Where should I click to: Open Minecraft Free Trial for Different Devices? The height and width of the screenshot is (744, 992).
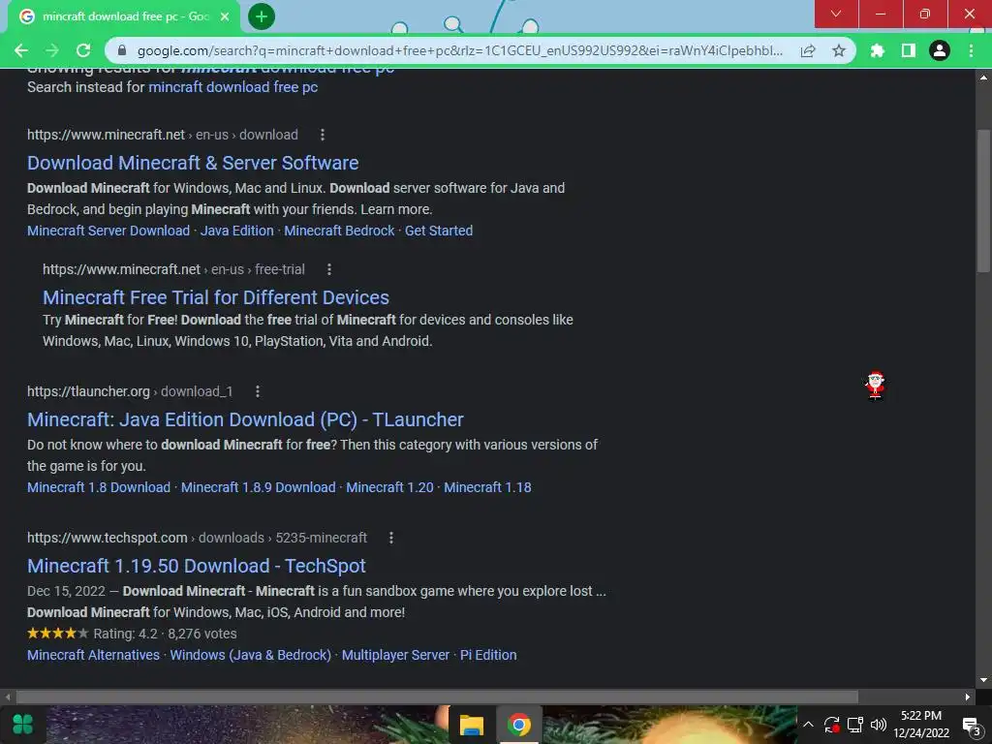216,297
